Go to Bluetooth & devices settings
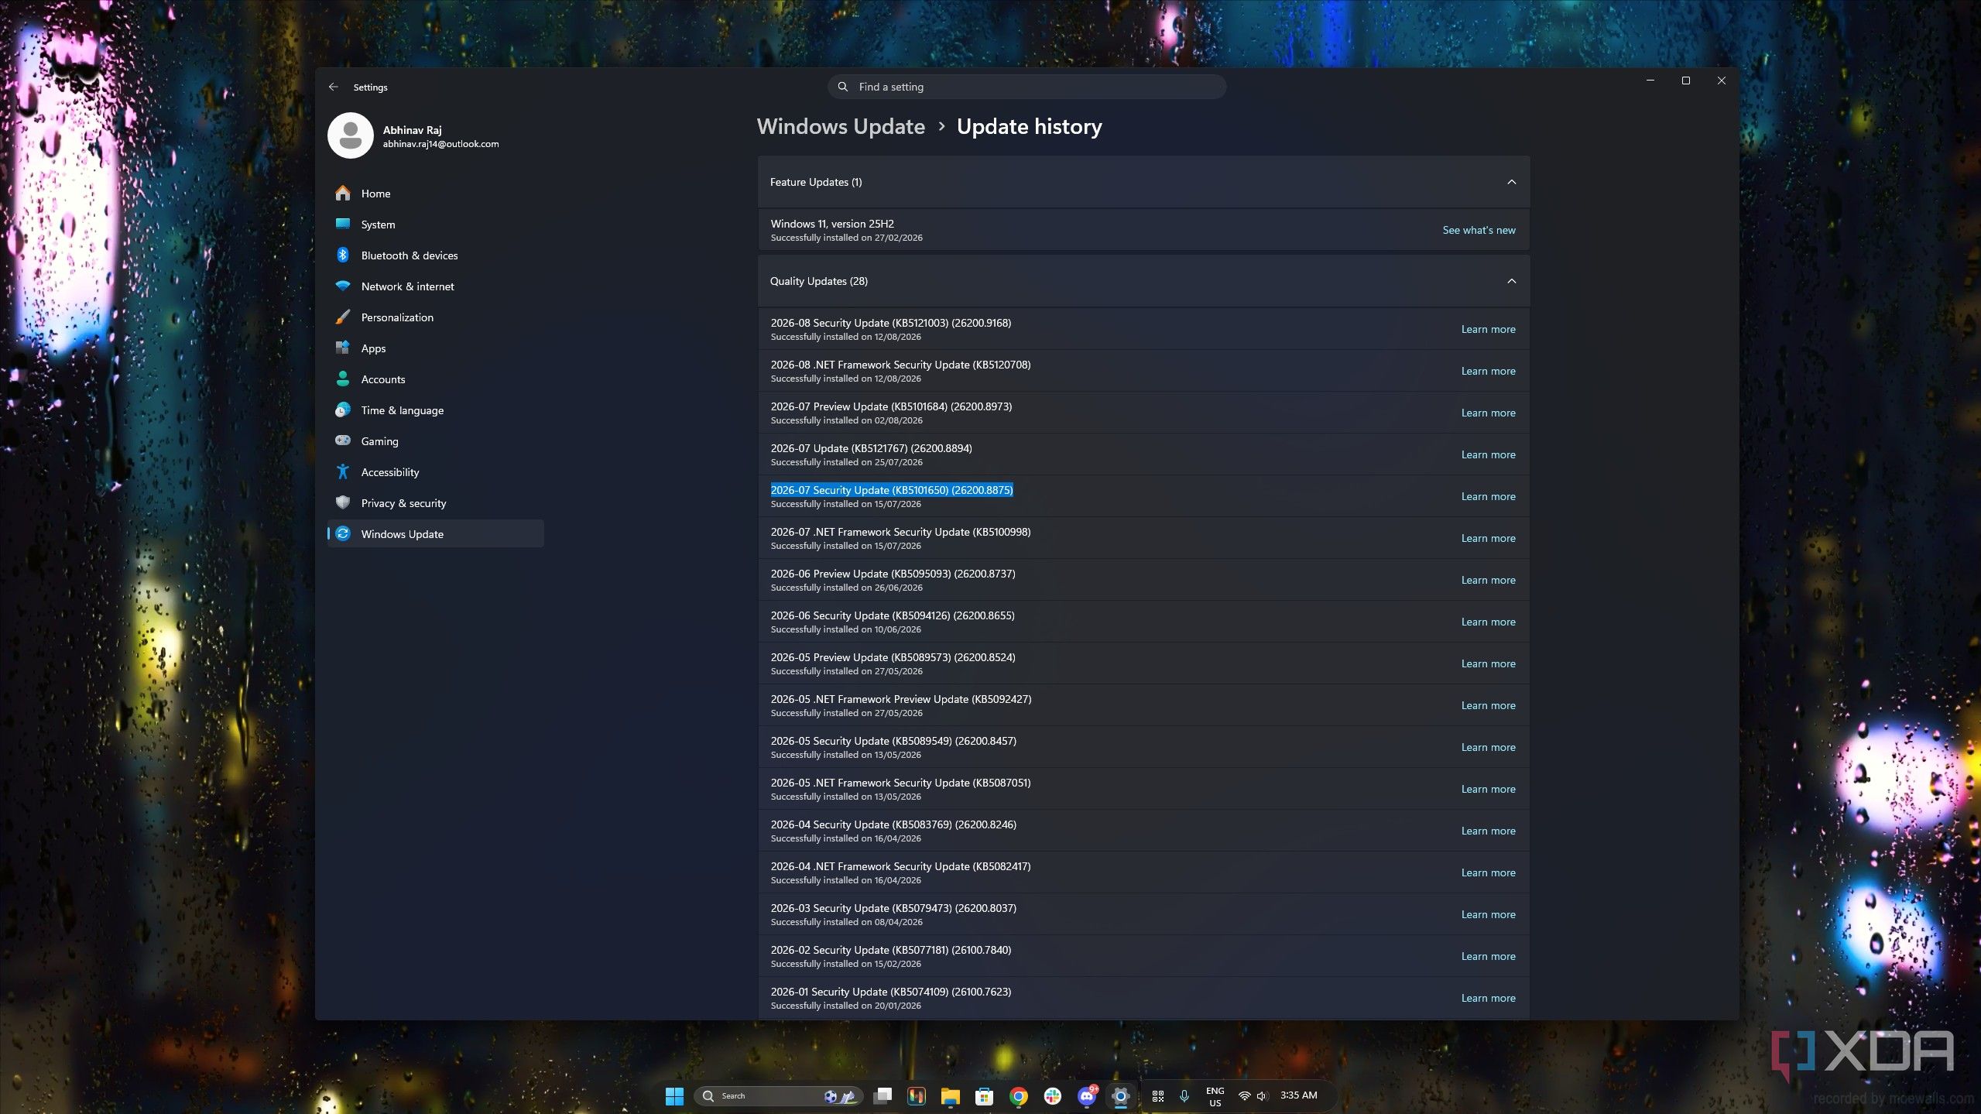Viewport: 1981px width, 1114px height. (x=435, y=255)
